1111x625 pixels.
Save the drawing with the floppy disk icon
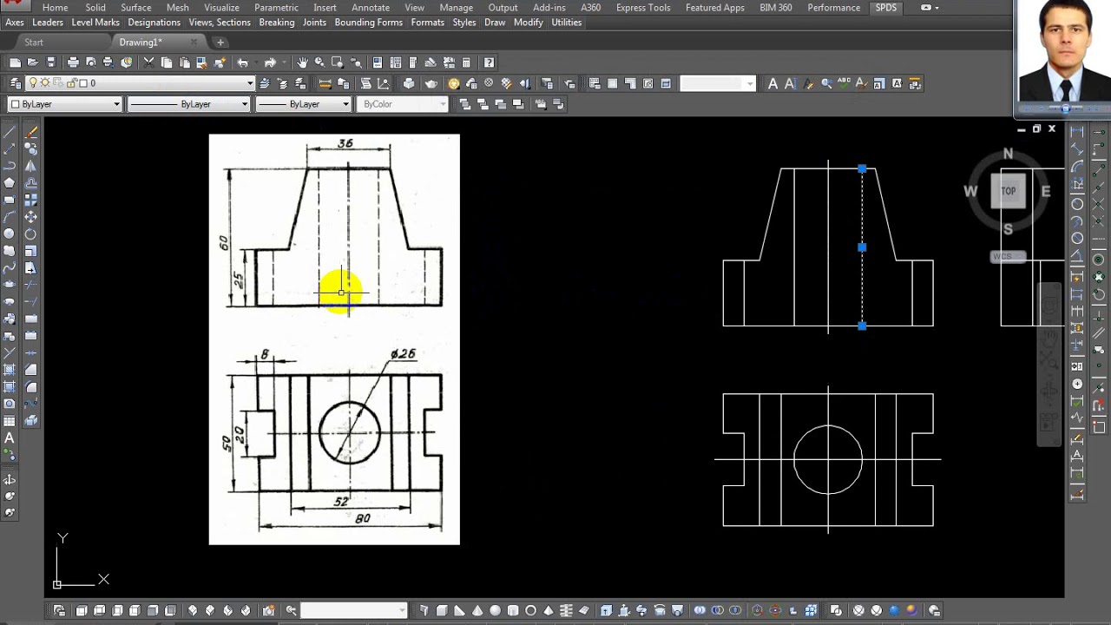[x=51, y=62]
